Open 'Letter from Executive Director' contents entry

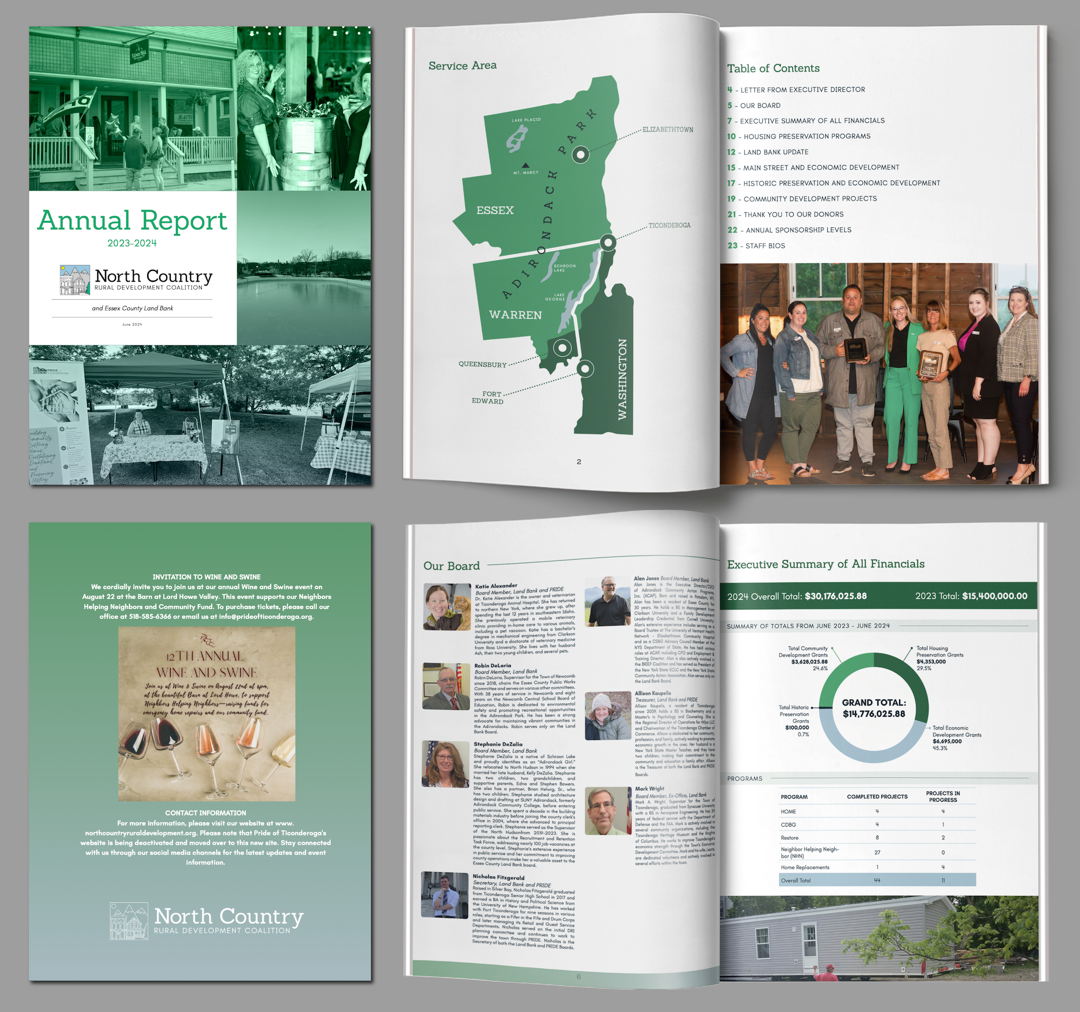[x=796, y=90]
